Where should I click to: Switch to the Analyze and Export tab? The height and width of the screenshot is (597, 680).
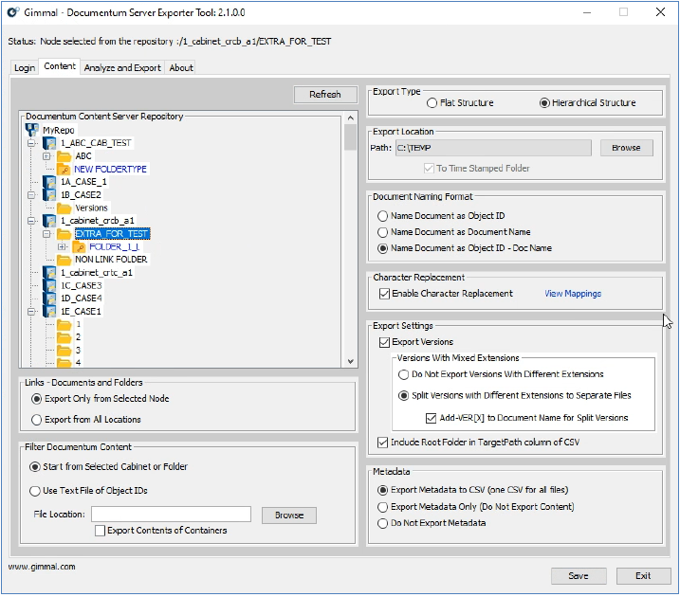point(122,67)
